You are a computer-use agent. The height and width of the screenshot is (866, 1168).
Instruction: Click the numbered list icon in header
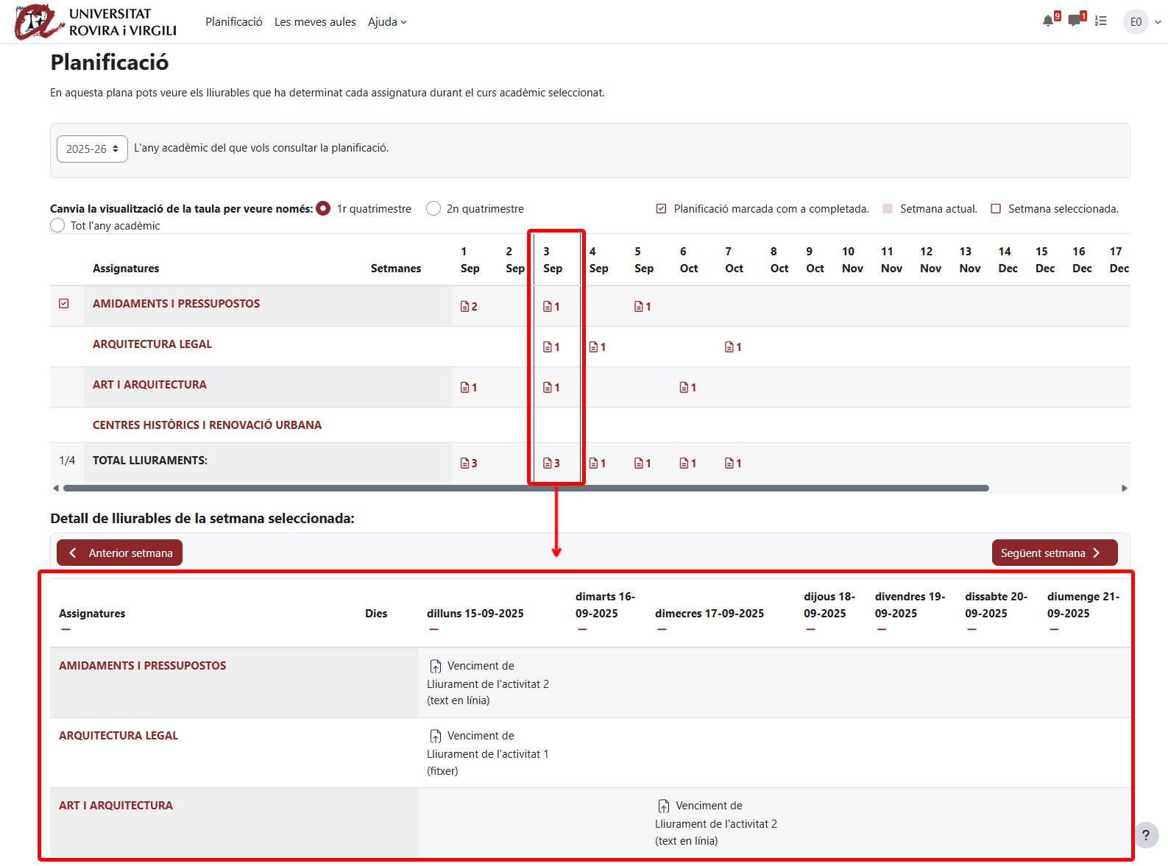coord(1101,21)
